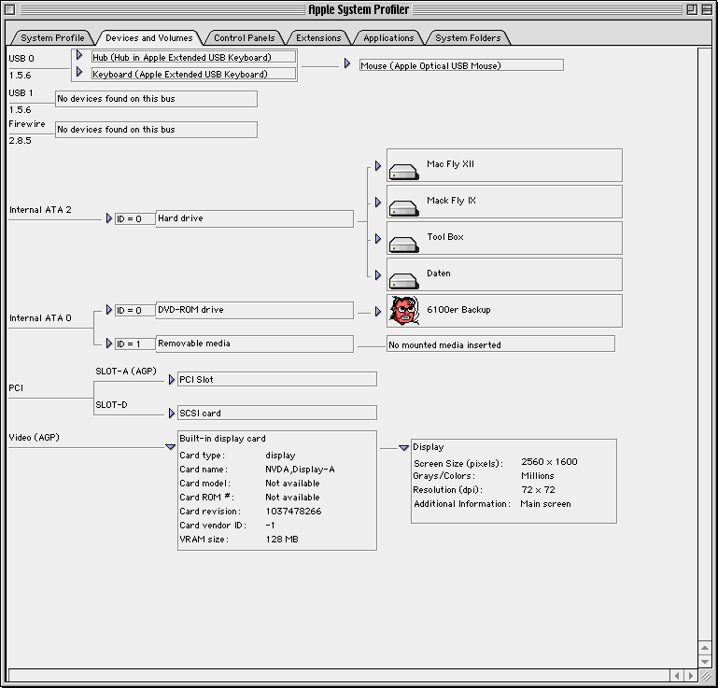
Task: Expand the Hub in Apple Extended USB Keyboard entry
Action: point(80,56)
